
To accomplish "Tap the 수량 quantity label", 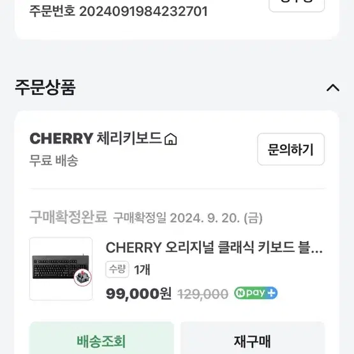I will 117,269.
